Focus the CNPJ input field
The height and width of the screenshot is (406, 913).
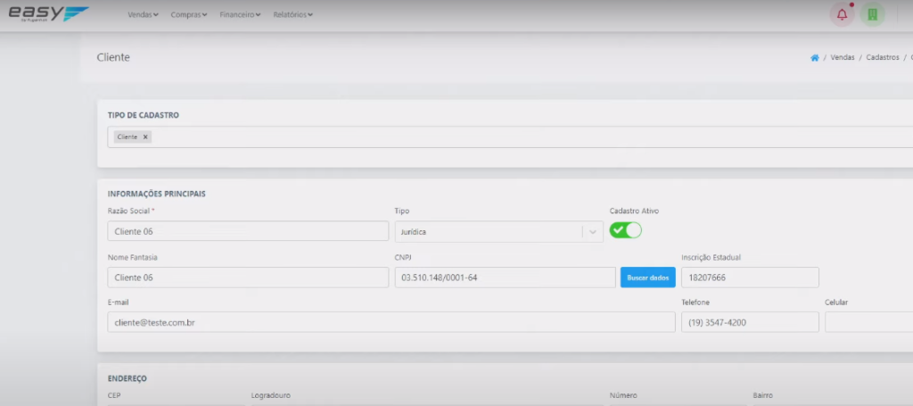pos(505,278)
